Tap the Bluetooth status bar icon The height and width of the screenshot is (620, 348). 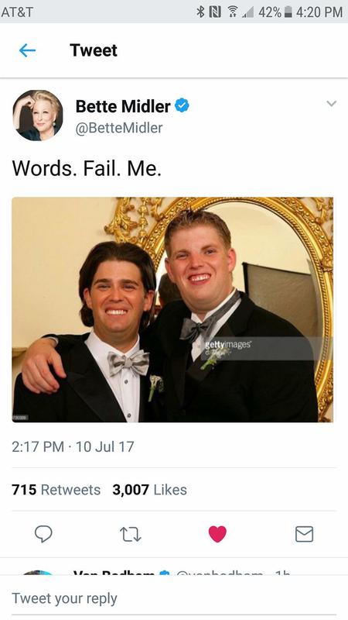(200, 12)
